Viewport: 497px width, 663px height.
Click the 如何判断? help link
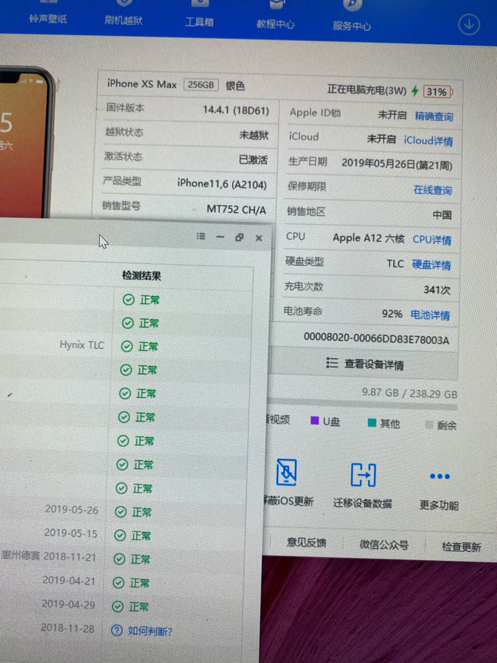tap(150, 631)
